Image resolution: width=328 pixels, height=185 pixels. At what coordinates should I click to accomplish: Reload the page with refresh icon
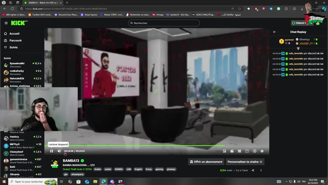coord(12,9)
